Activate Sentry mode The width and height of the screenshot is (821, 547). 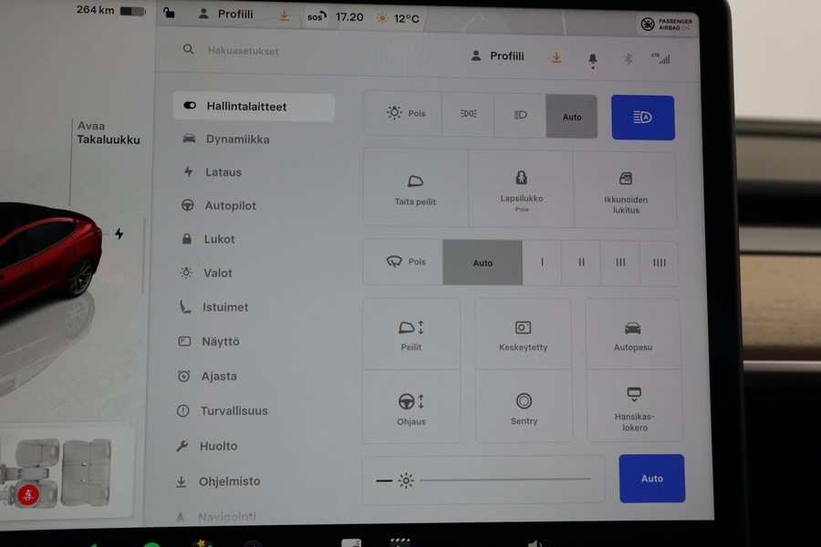pos(524,406)
